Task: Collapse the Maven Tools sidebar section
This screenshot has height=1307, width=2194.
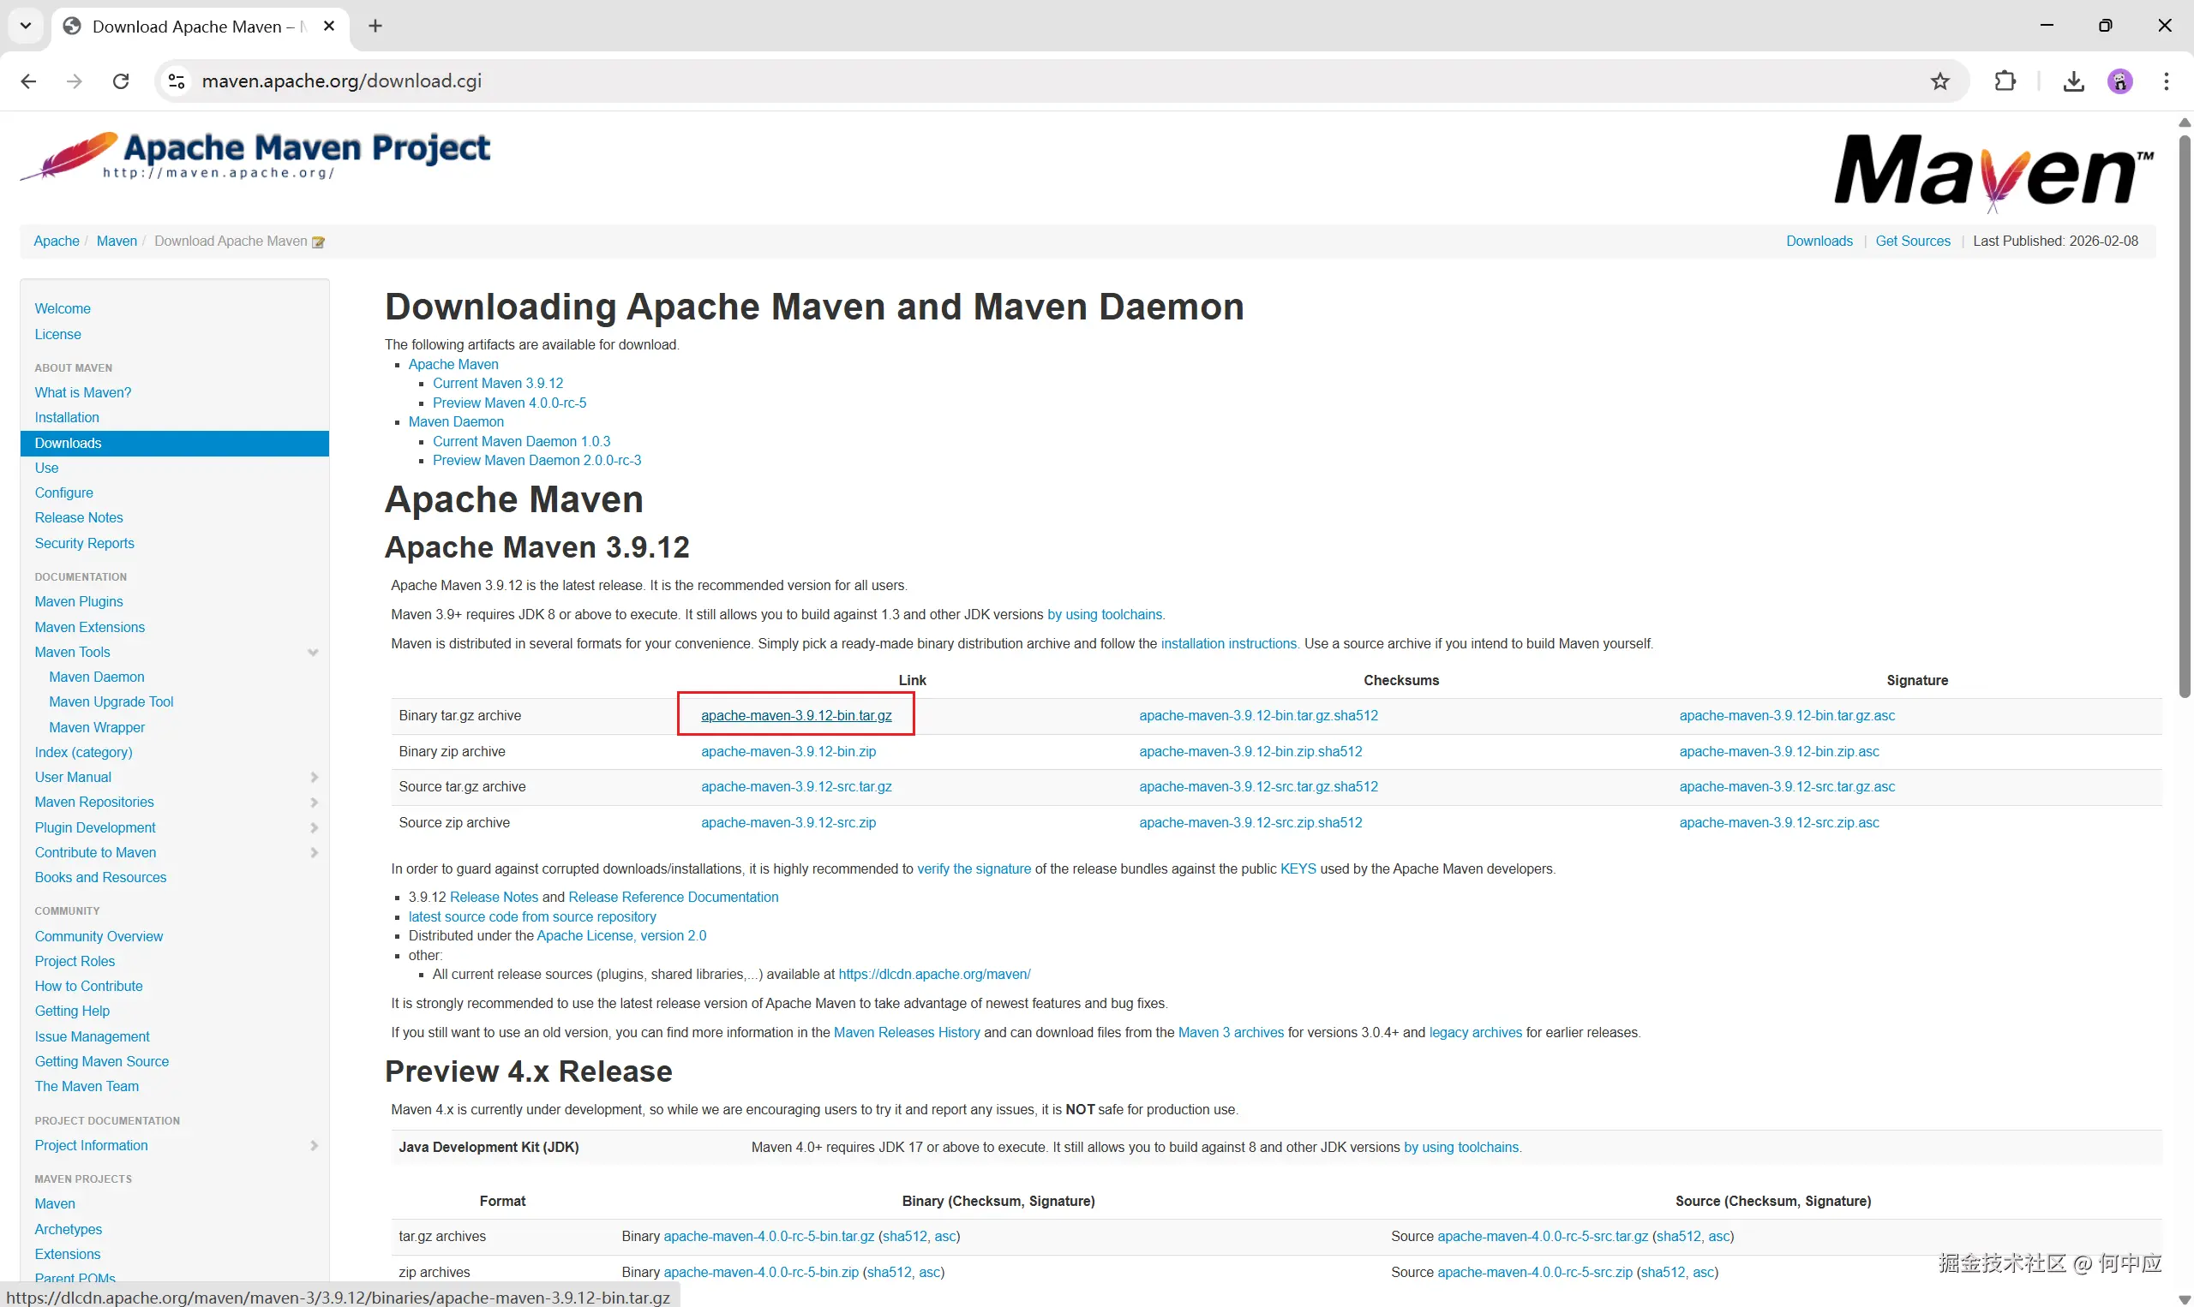Action: click(313, 653)
